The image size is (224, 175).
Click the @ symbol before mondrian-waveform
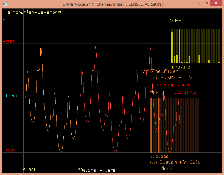tap(9, 12)
